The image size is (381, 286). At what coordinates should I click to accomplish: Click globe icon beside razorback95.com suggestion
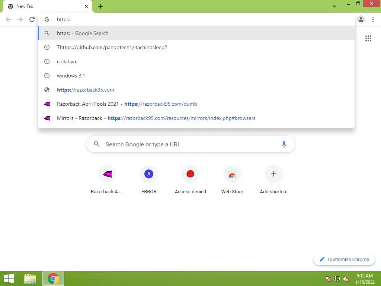pyautogui.click(x=47, y=90)
